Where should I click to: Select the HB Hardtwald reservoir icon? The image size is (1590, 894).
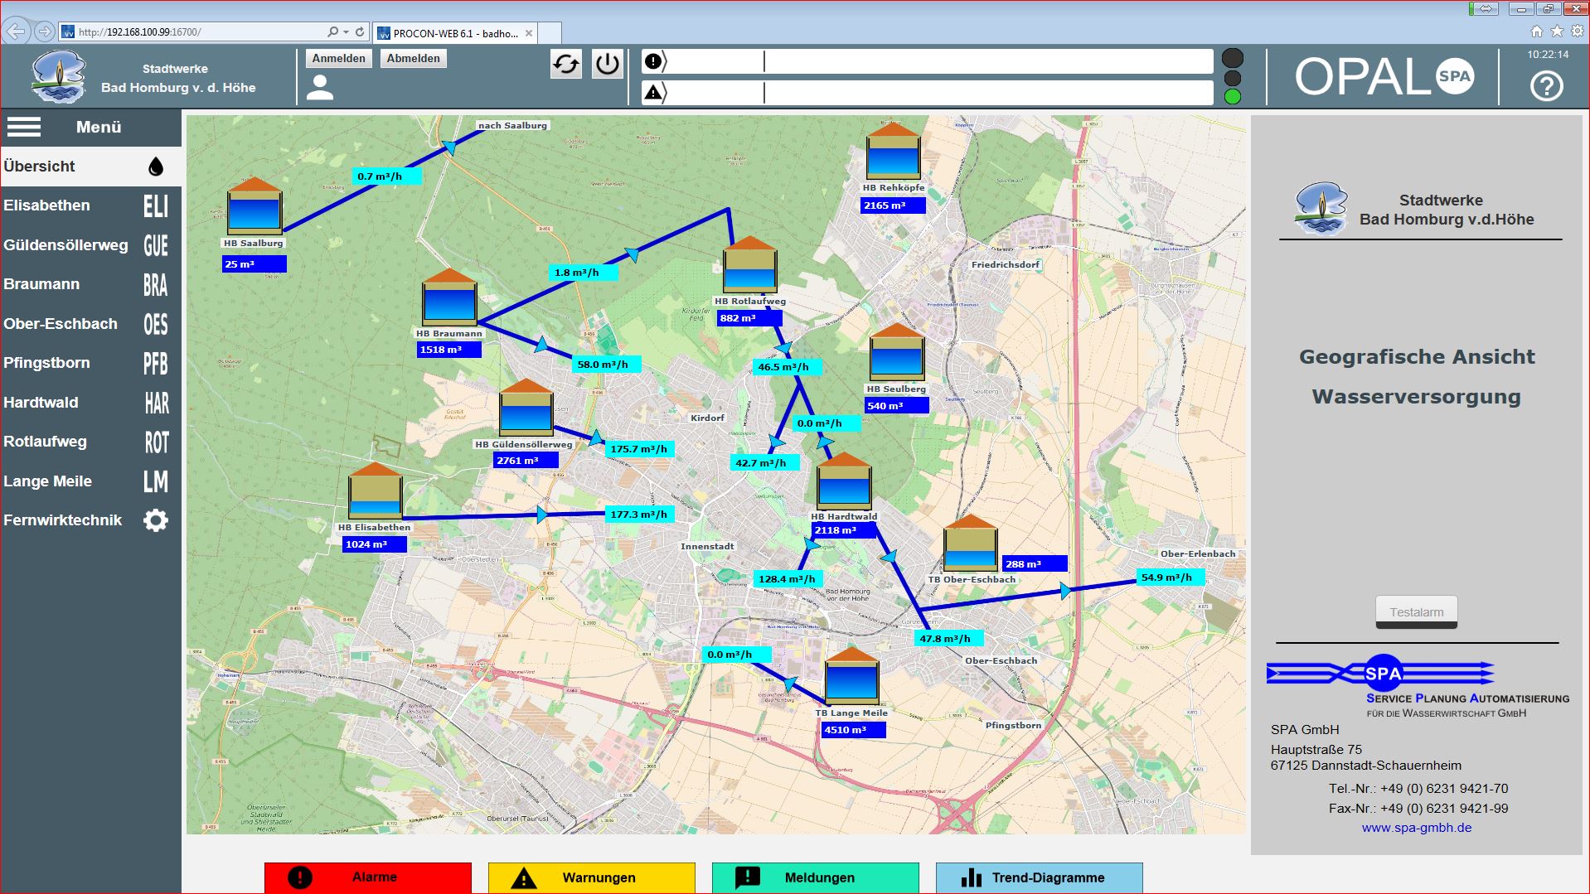point(844,481)
